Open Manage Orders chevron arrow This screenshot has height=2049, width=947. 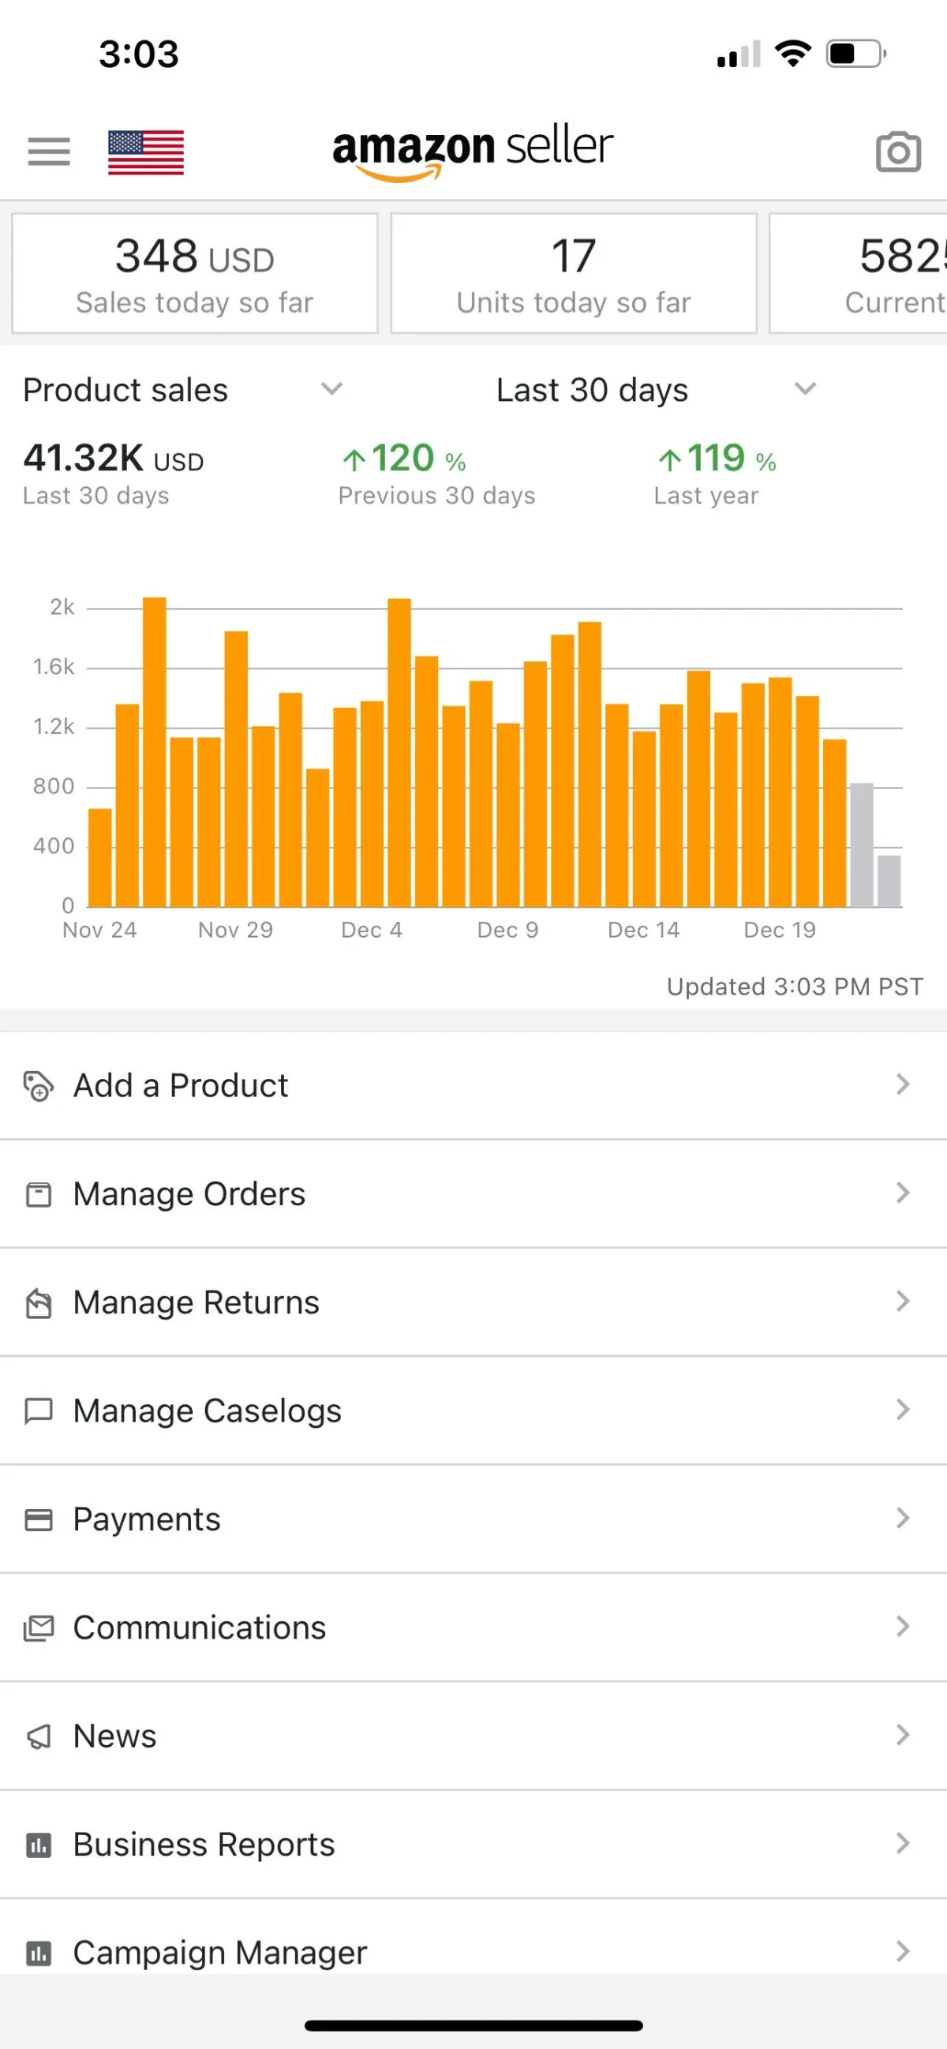tap(902, 1193)
